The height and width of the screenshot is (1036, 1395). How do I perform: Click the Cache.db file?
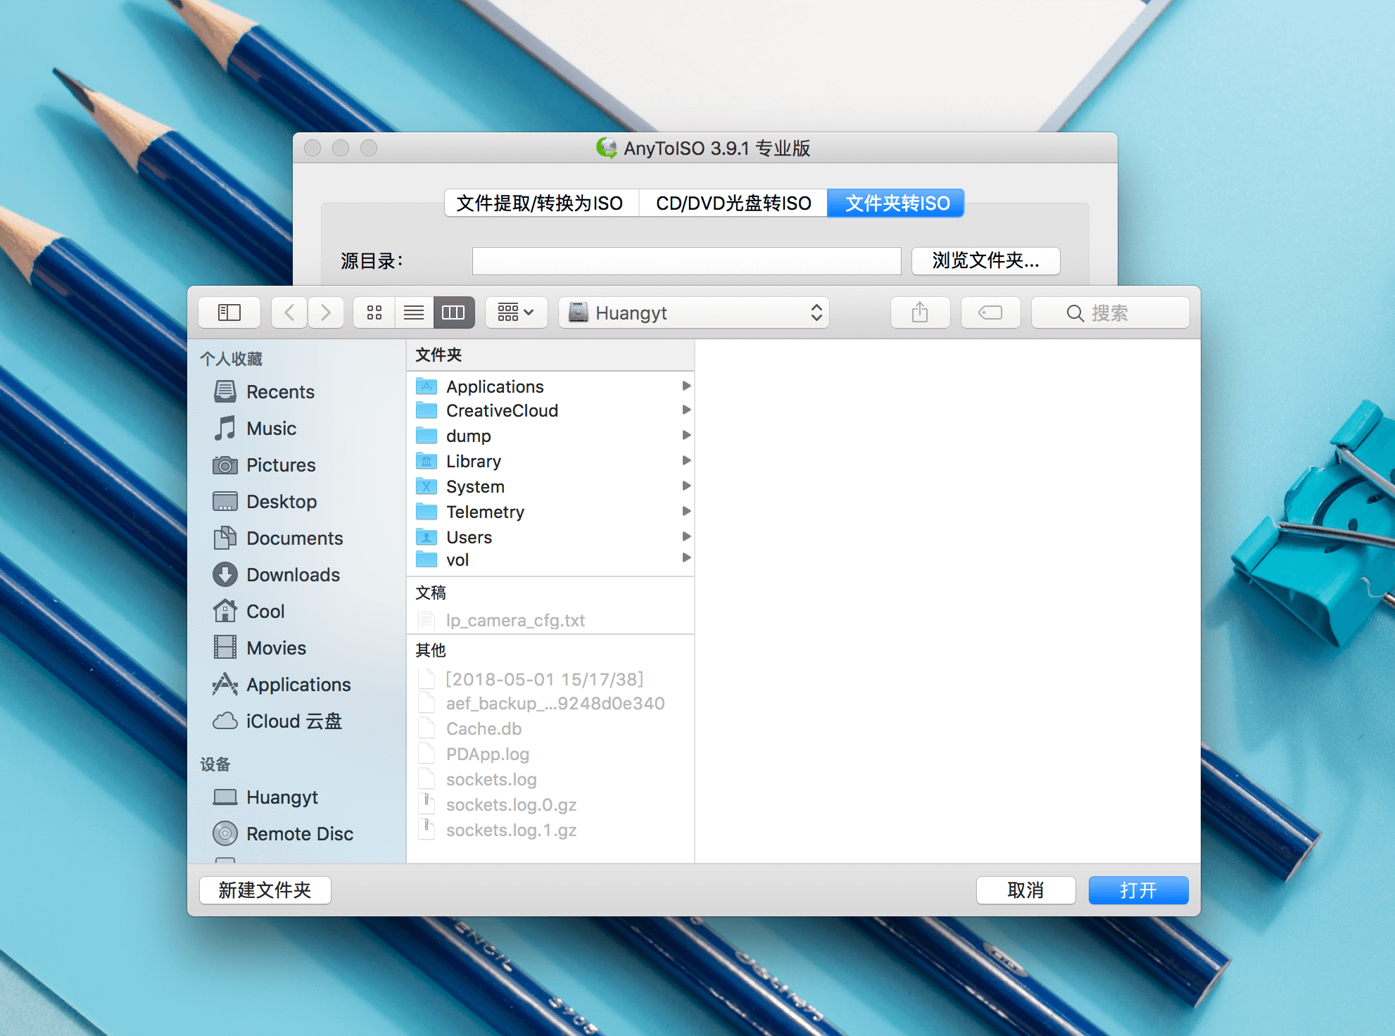(550, 728)
